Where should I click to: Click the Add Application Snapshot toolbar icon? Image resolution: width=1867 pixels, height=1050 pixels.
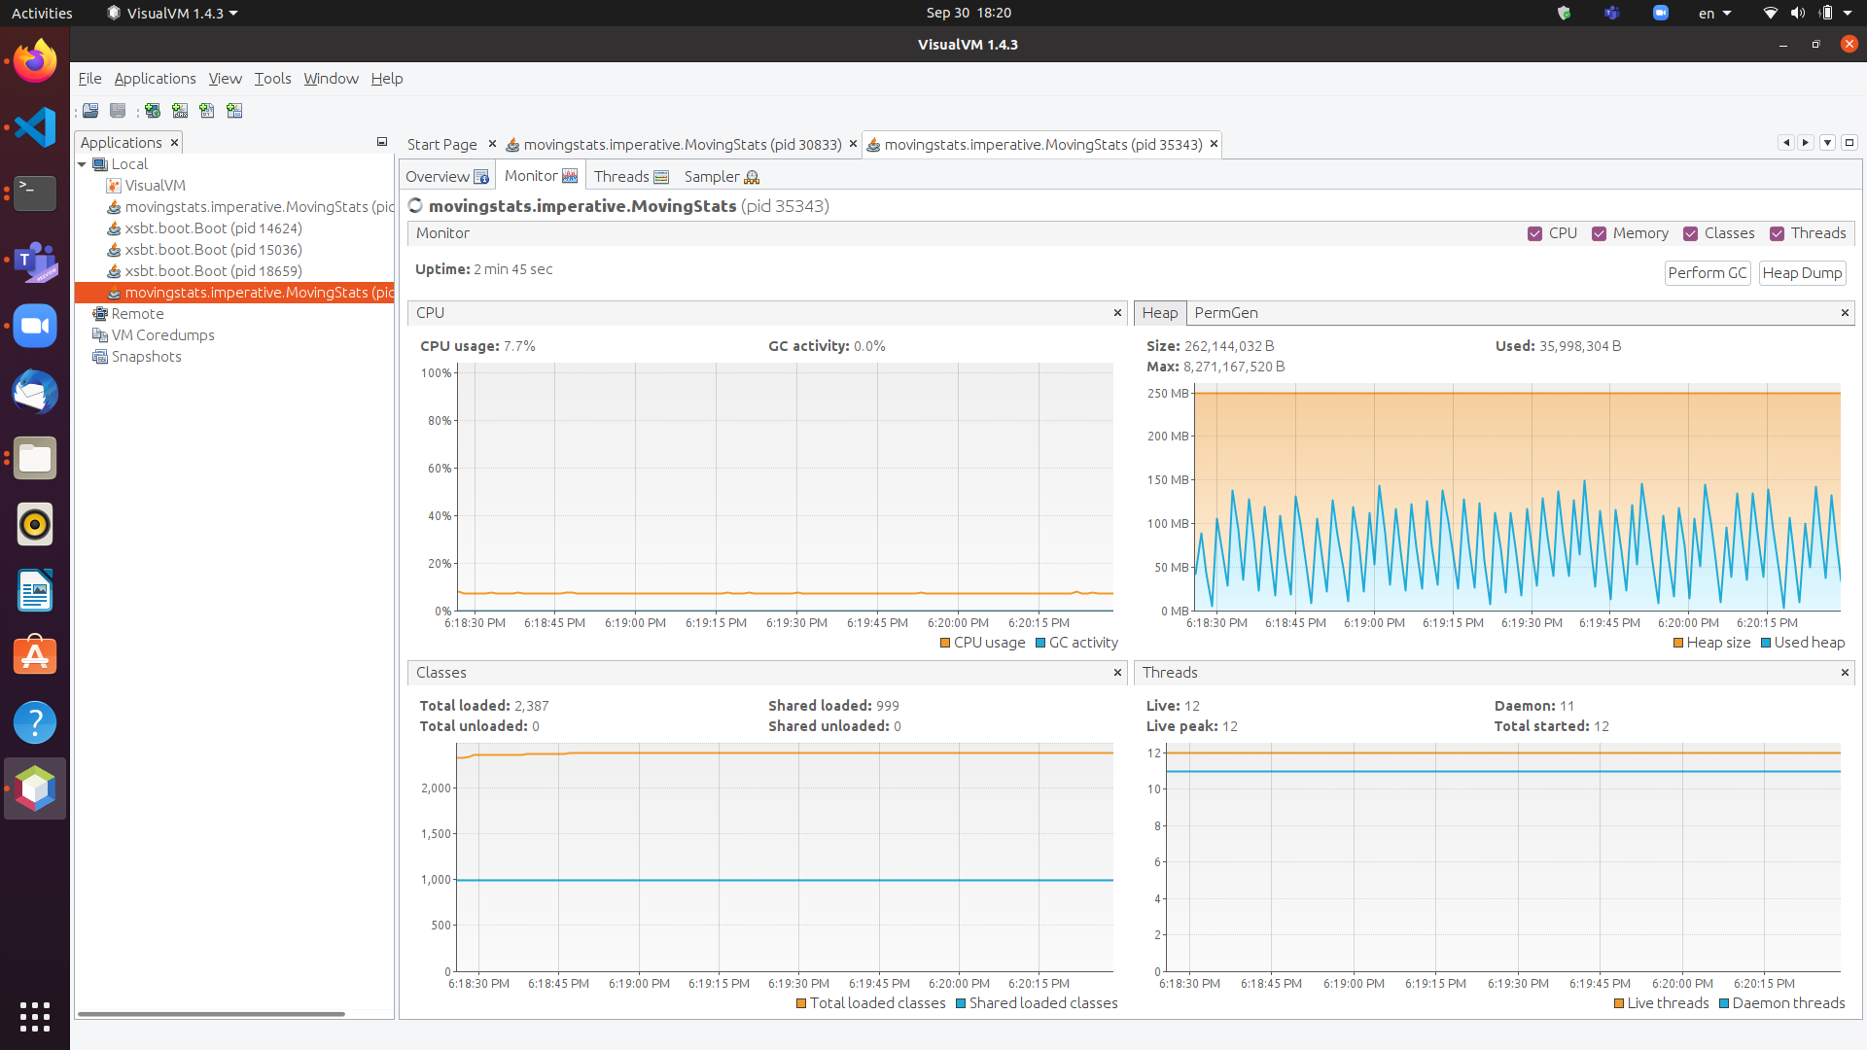[x=234, y=111]
